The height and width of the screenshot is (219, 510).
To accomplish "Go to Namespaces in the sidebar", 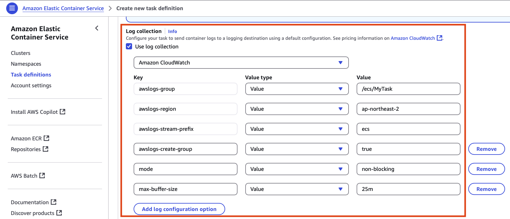I will click(x=26, y=64).
